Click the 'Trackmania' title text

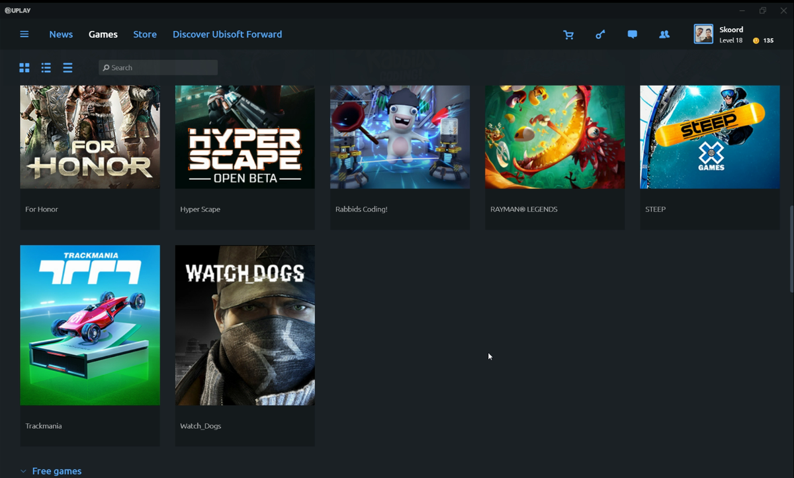pos(44,426)
